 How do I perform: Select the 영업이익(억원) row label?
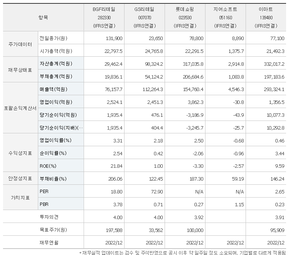pyautogui.click(x=56, y=102)
